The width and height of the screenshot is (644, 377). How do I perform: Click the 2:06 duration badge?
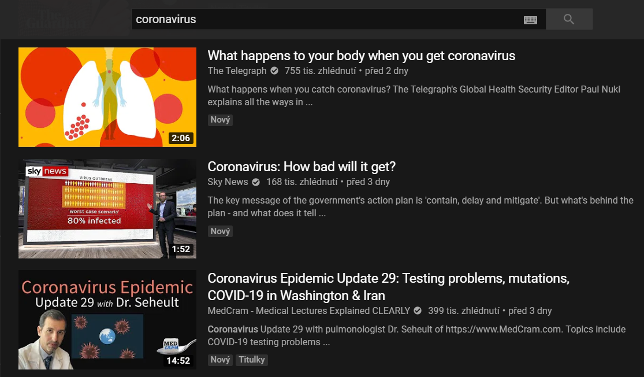point(181,138)
